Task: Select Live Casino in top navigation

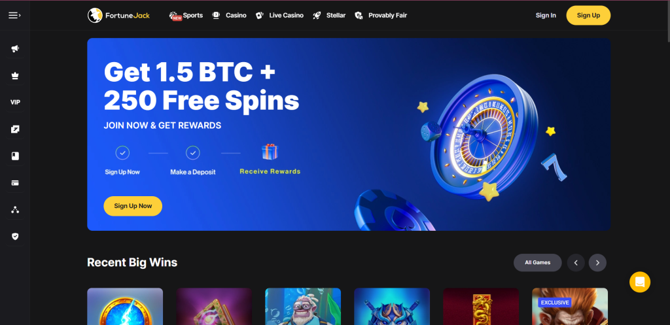Action: click(x=279, y=16)
